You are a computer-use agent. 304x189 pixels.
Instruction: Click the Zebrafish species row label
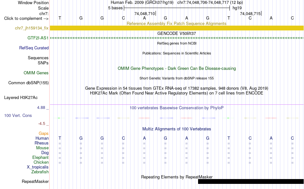40,172
